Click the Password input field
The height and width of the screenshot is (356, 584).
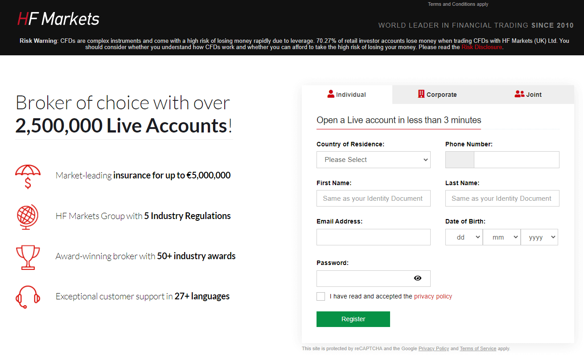point(374,278)
